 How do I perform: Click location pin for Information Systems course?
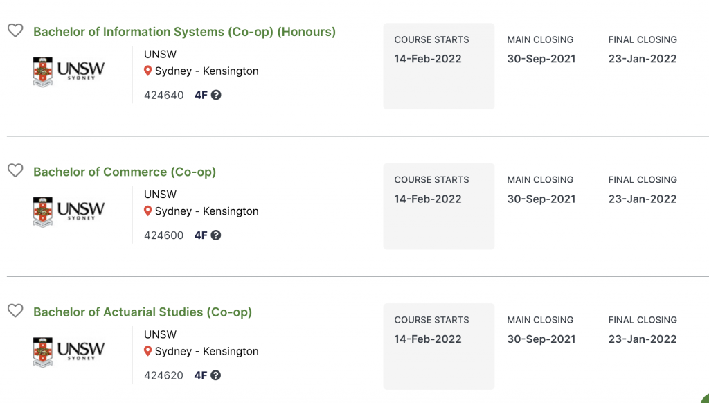point(147,71)
